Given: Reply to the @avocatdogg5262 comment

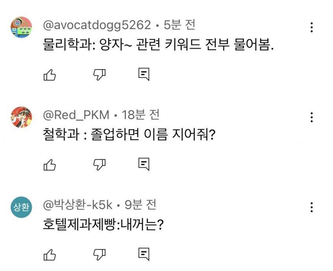Looking at the screenshot, I should click(144, 74).
